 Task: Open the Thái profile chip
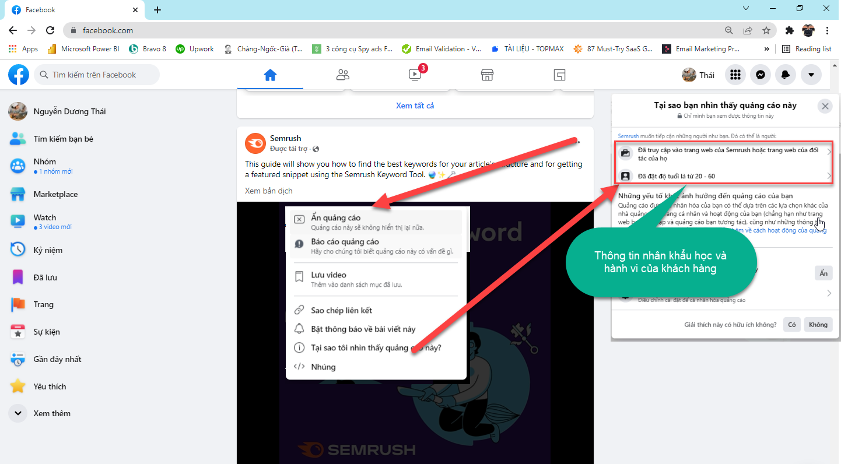(699, 75)
